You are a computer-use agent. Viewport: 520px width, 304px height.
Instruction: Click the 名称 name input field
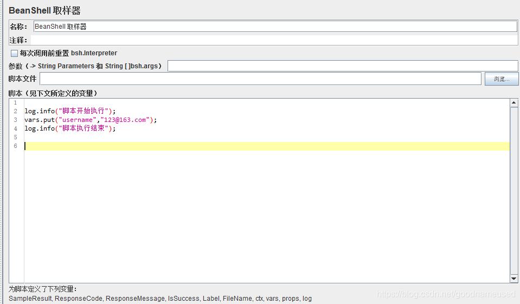(x=275, y=27)
